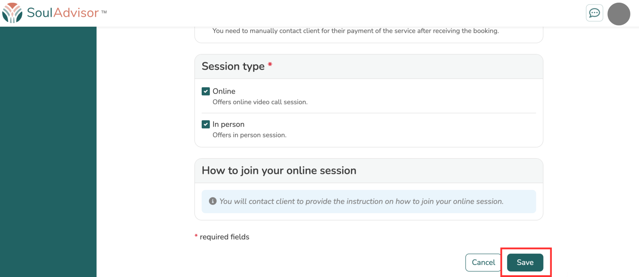Click the teal left sidebar panel
Image resolution: width=639 pixels, height=277 pixels.
click(48, 150)
